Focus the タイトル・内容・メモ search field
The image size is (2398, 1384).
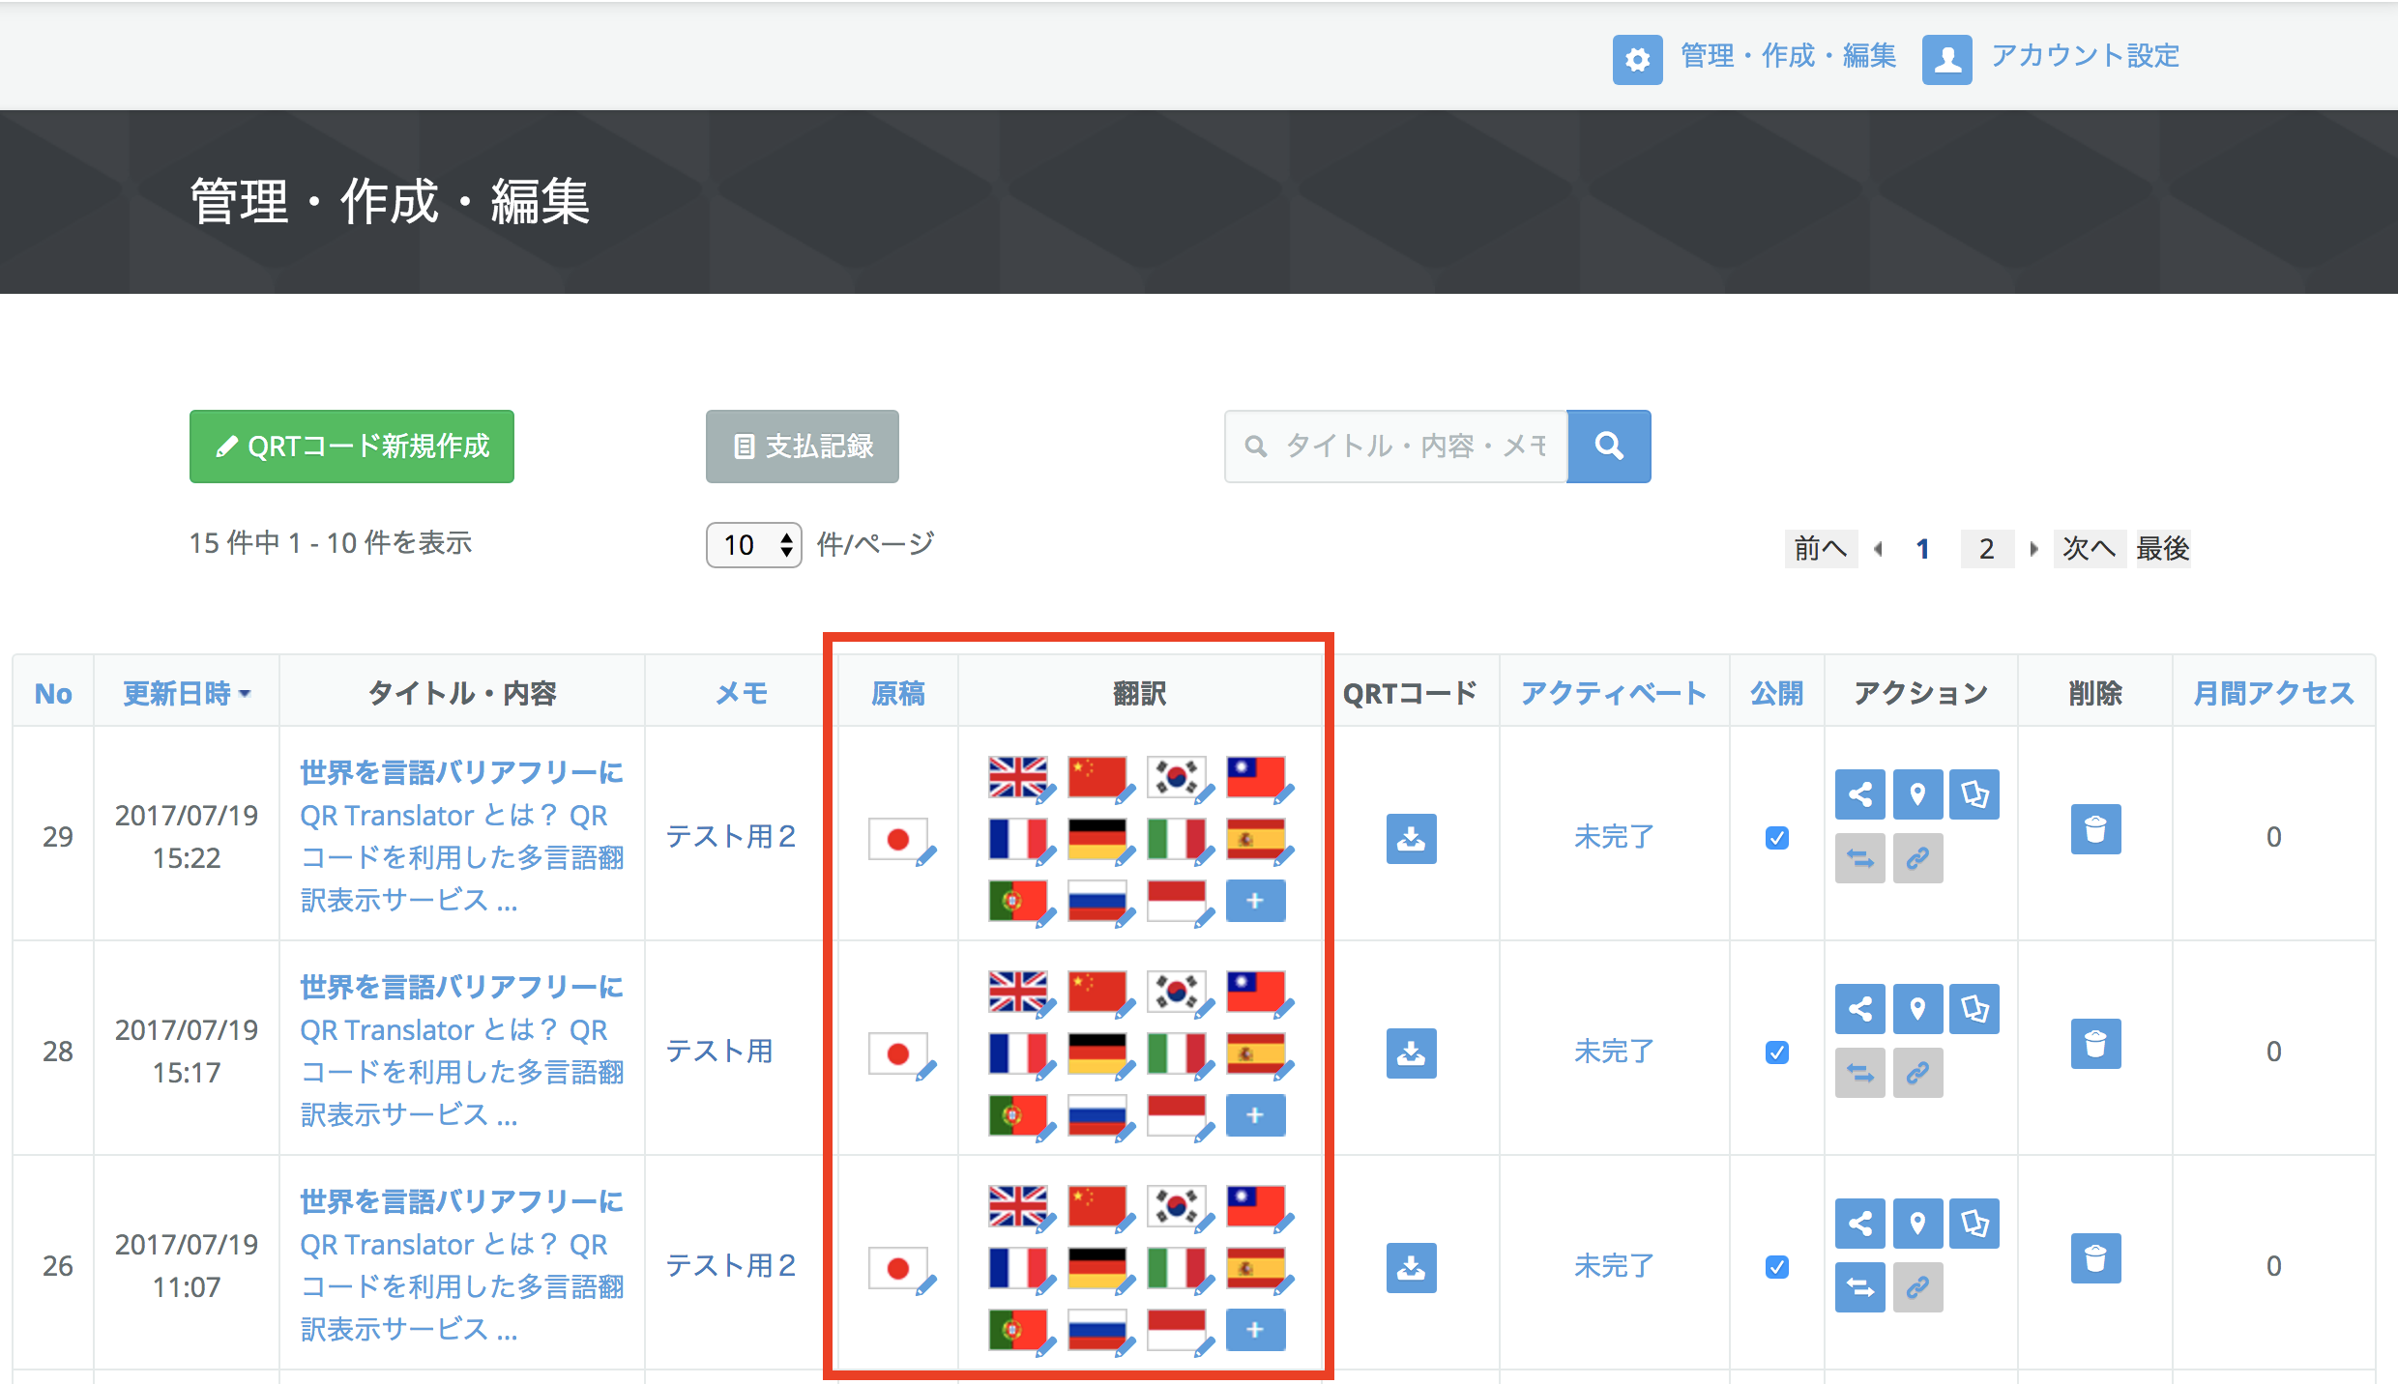[1396, 447]
